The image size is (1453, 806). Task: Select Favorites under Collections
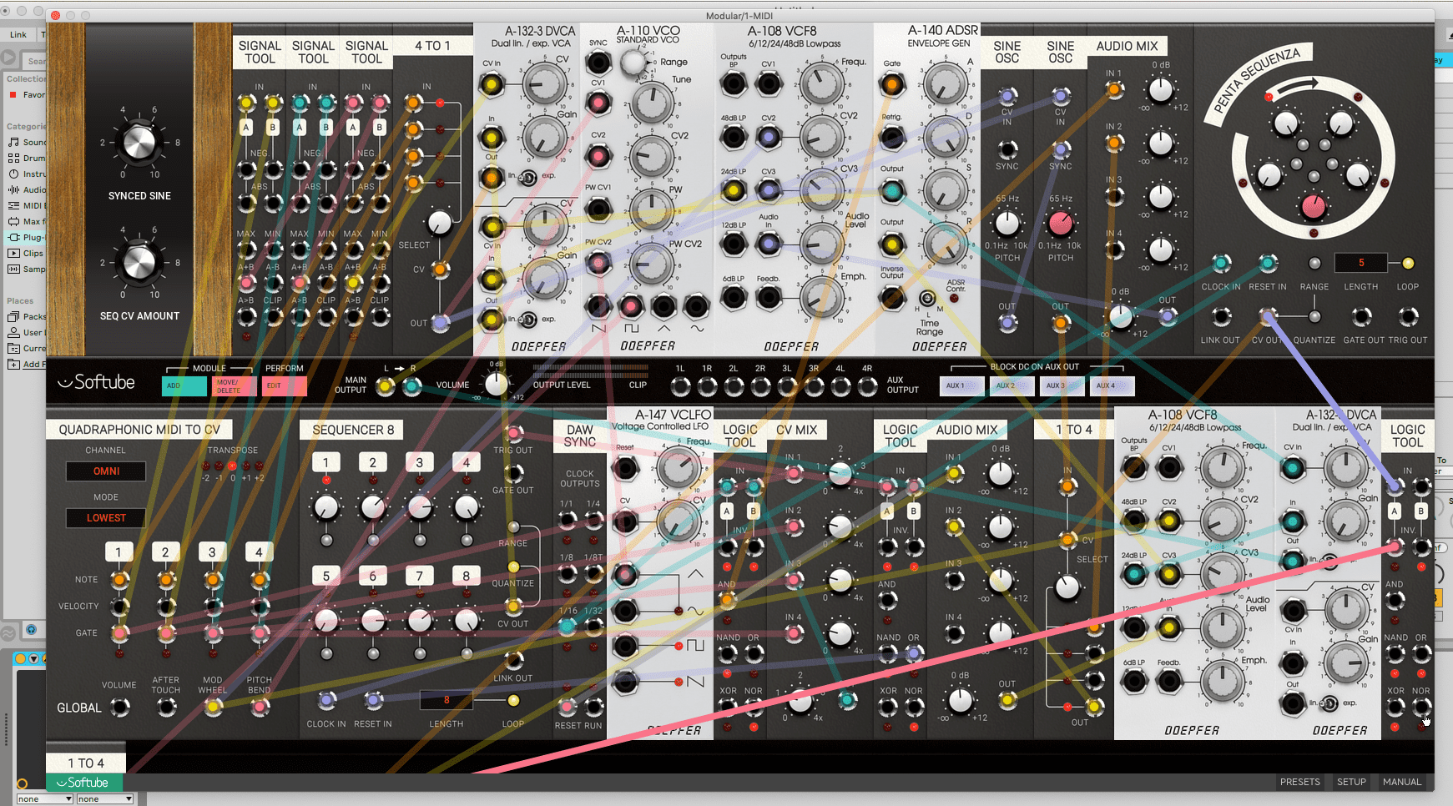point(27,95)
